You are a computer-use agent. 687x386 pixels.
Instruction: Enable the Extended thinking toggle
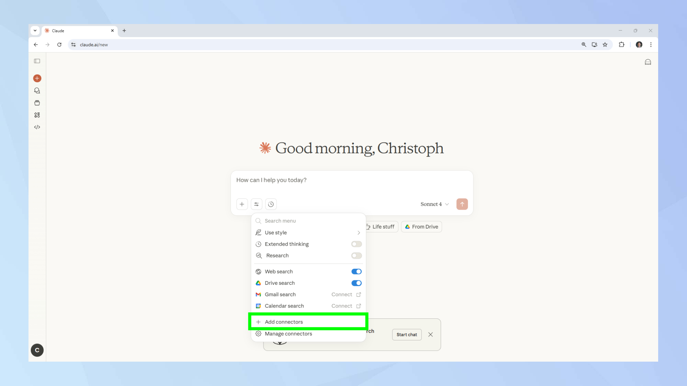(356, 244)
